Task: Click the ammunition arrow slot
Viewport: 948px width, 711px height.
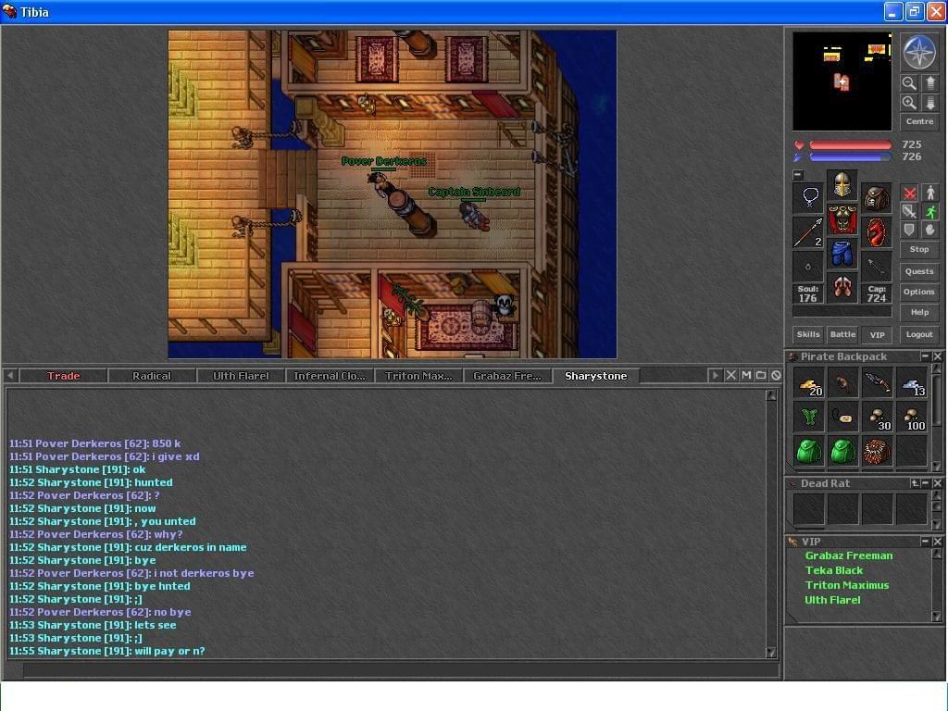Action: coord(876,266)
